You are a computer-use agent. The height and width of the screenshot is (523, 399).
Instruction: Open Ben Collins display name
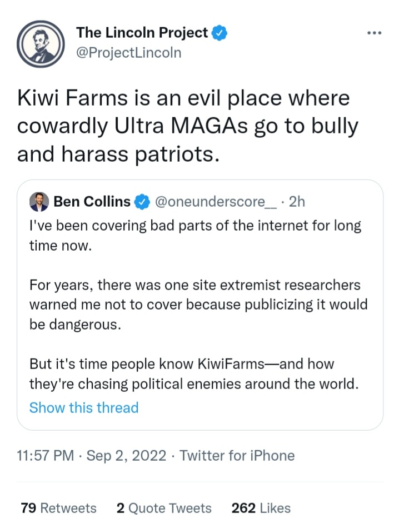point(92,201)
